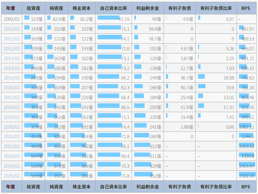Select the top 利益剰余金 column header
The width and height of the screenshot is (258, 194).
pos(147,8)
